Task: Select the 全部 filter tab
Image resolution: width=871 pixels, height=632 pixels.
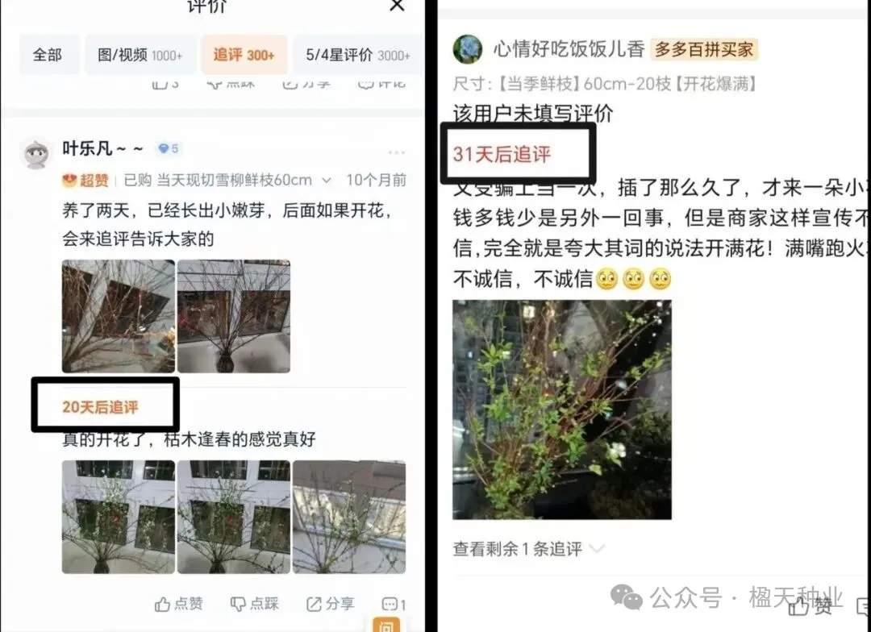Action: (x=48, y=55)
